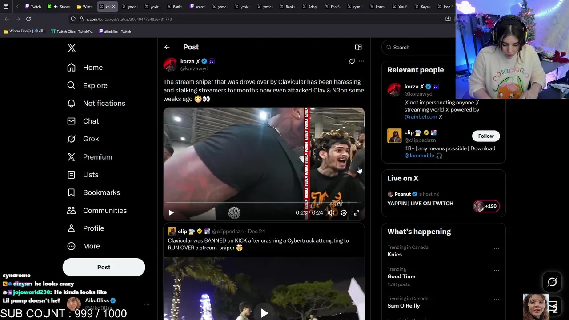Enter fullscreen on the video

357,213
